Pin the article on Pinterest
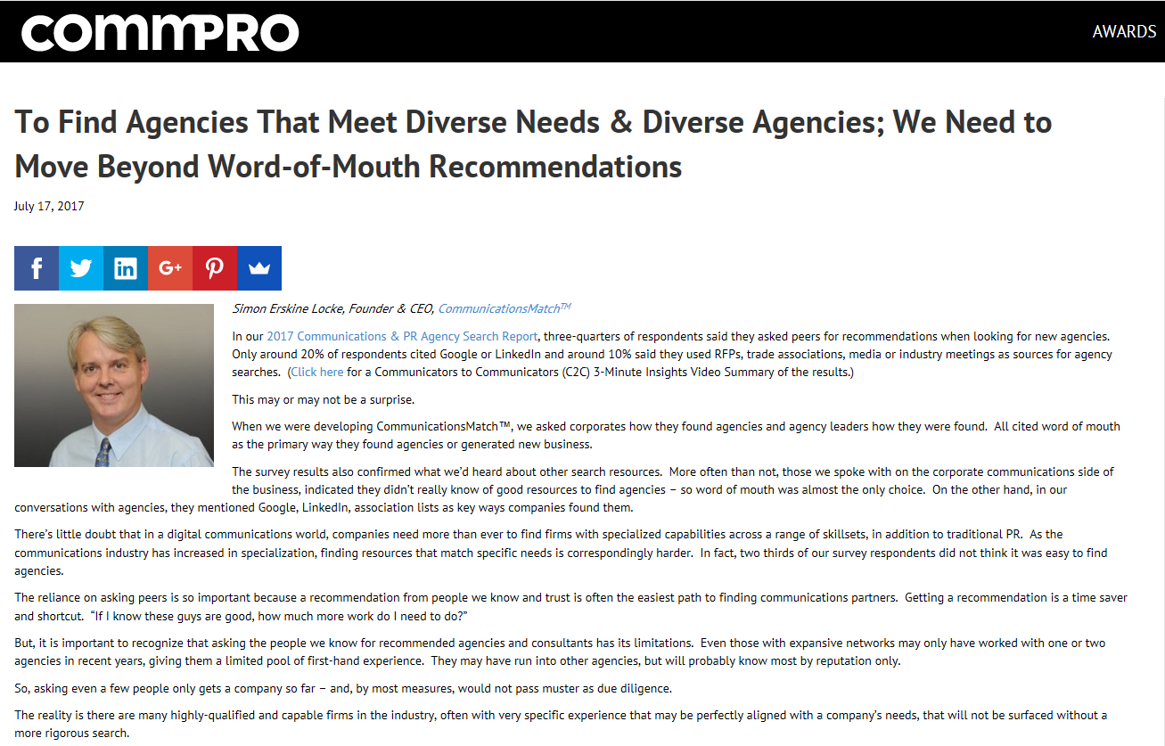Image resolution: width=1165 pixels, height=746 pixels. pyautogui.click(x=215, y=268)
